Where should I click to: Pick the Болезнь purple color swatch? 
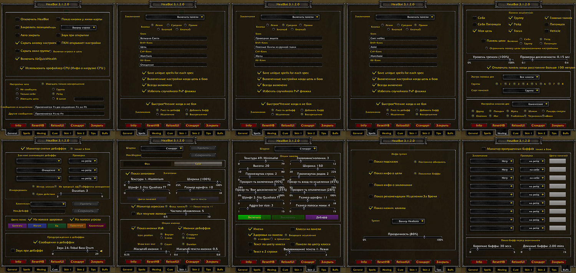click(17, 226)
